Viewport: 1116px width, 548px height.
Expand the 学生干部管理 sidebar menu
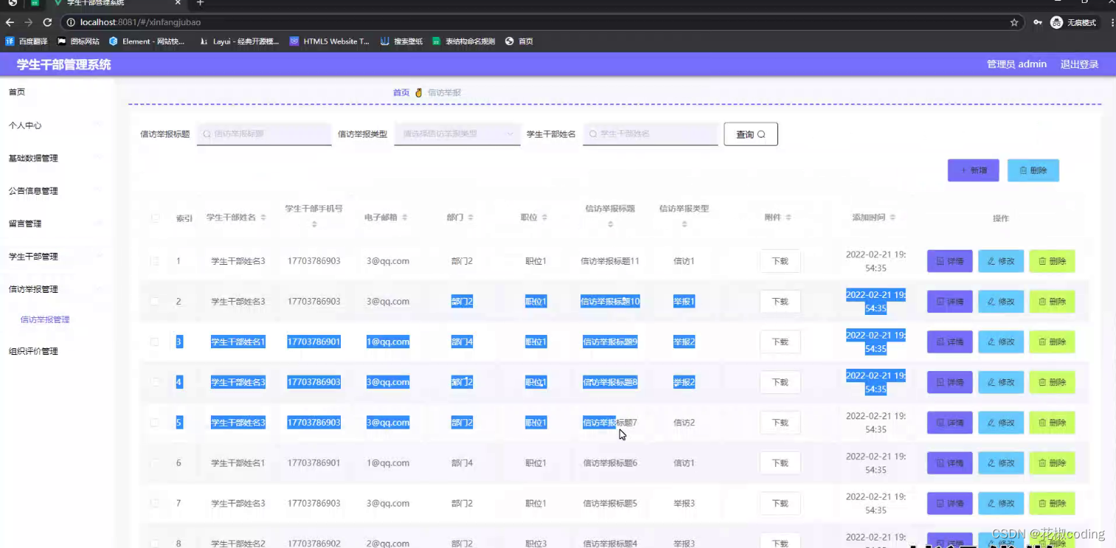point(55,257)
